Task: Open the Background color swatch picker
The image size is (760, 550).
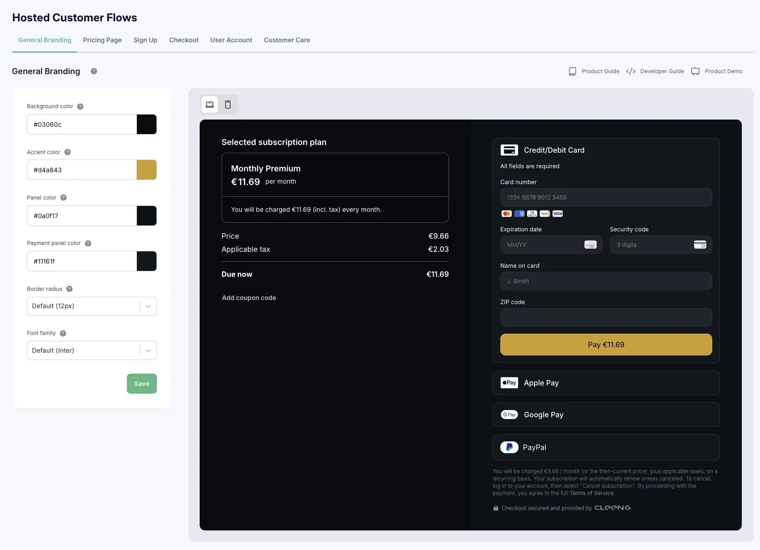Action: (x=146, y=124)
